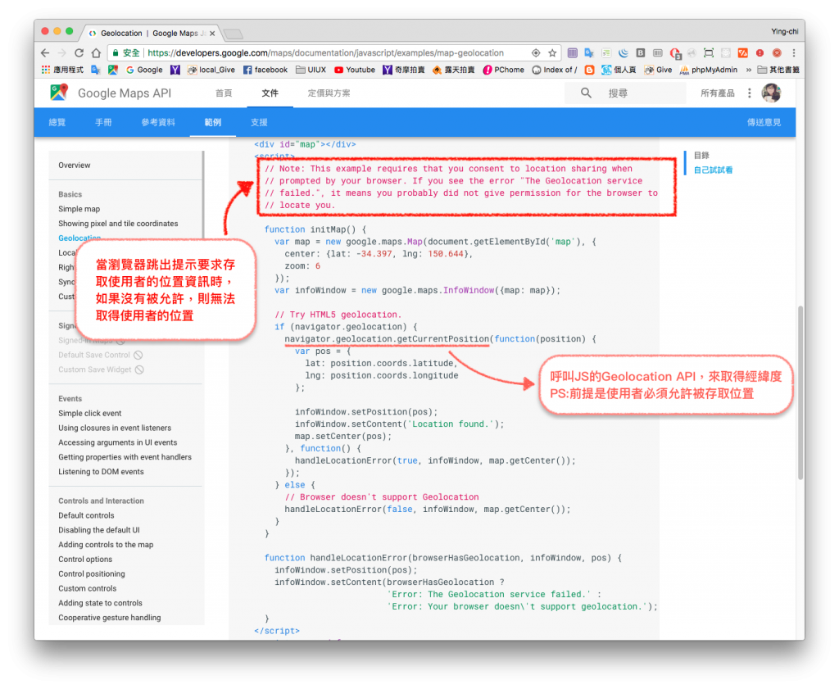Open the phpMyAdmin bookmark
The width and height of the screenshot is (839, 689).
pyautogui.click(x=709, y=70)
